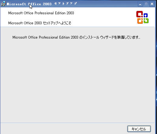Click the white header banner beside the logo
157x134 pixels.
click(101, 17)
